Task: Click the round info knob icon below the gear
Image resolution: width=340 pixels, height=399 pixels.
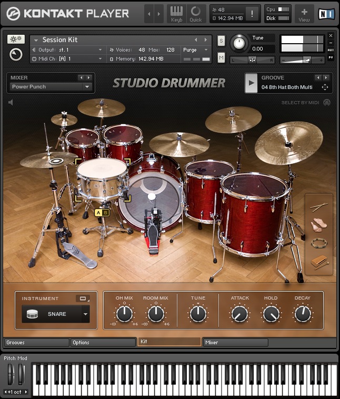Action: [x=16, y=54]
